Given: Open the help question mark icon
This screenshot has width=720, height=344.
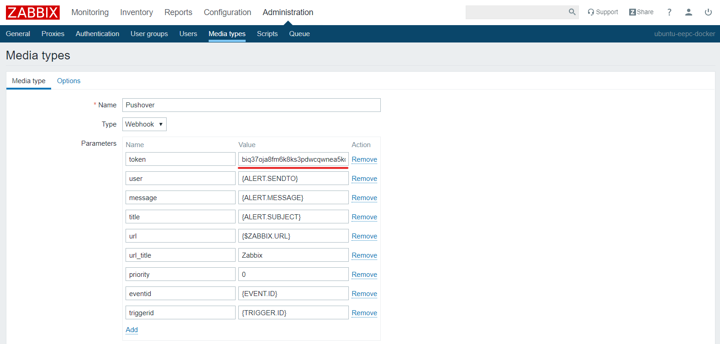Looking at the screenshot, I should pyautogui.click(x=669, y=12).
